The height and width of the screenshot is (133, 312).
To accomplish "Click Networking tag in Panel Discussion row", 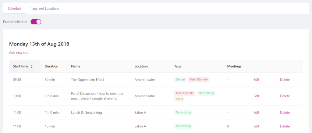I will [x=206, y=93].
